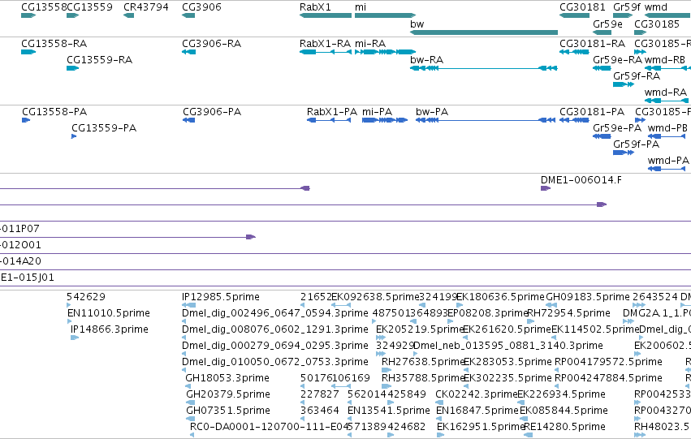Click the bw-PA protein label
This screenshot has height=439, width=691.
click(x=432, y=112)
